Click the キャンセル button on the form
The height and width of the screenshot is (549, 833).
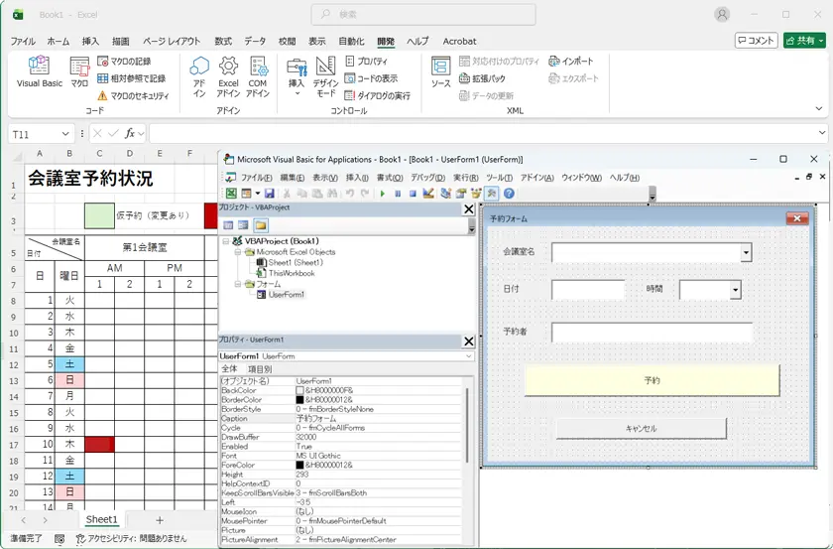click(x=642, y=428)
